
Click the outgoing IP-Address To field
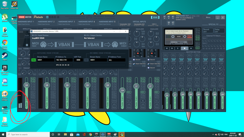tap(64, 60)
